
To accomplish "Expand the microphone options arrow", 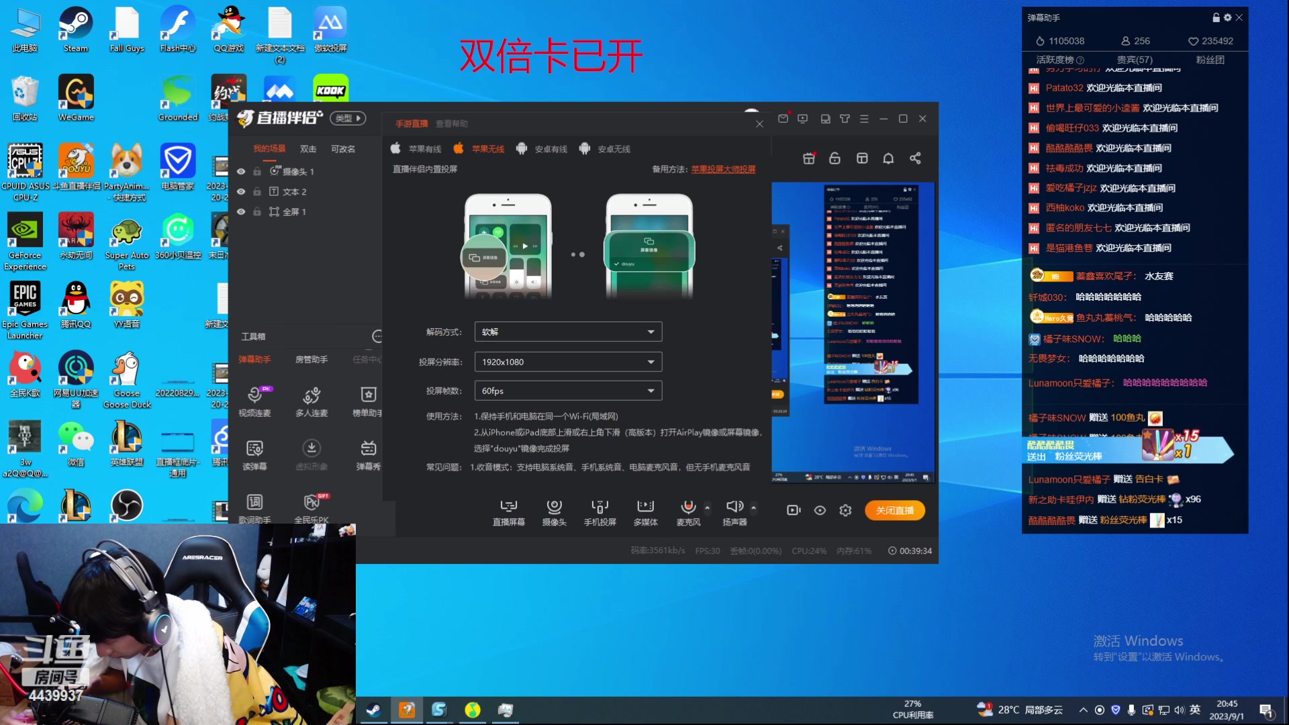I will pyautogui.click(x=707, y=507).
